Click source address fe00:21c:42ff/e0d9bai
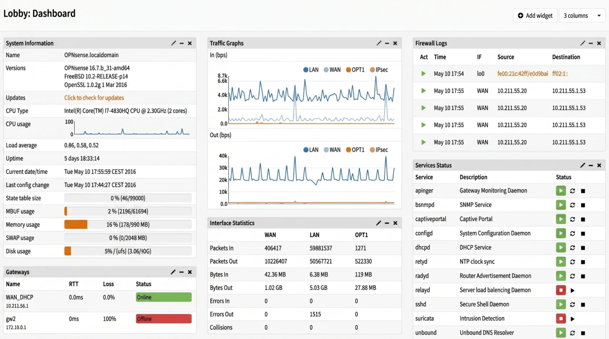 523,74
